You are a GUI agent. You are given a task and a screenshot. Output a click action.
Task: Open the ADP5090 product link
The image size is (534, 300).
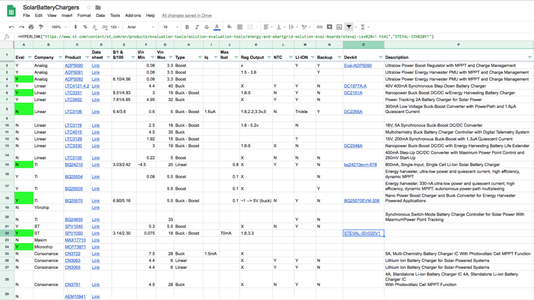[74, 65]
